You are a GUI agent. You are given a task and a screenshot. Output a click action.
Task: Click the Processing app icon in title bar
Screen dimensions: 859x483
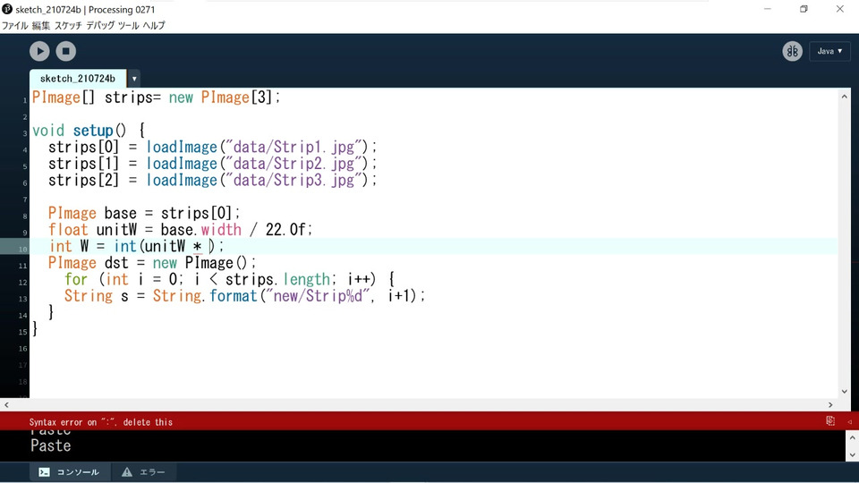pos(7,9)
